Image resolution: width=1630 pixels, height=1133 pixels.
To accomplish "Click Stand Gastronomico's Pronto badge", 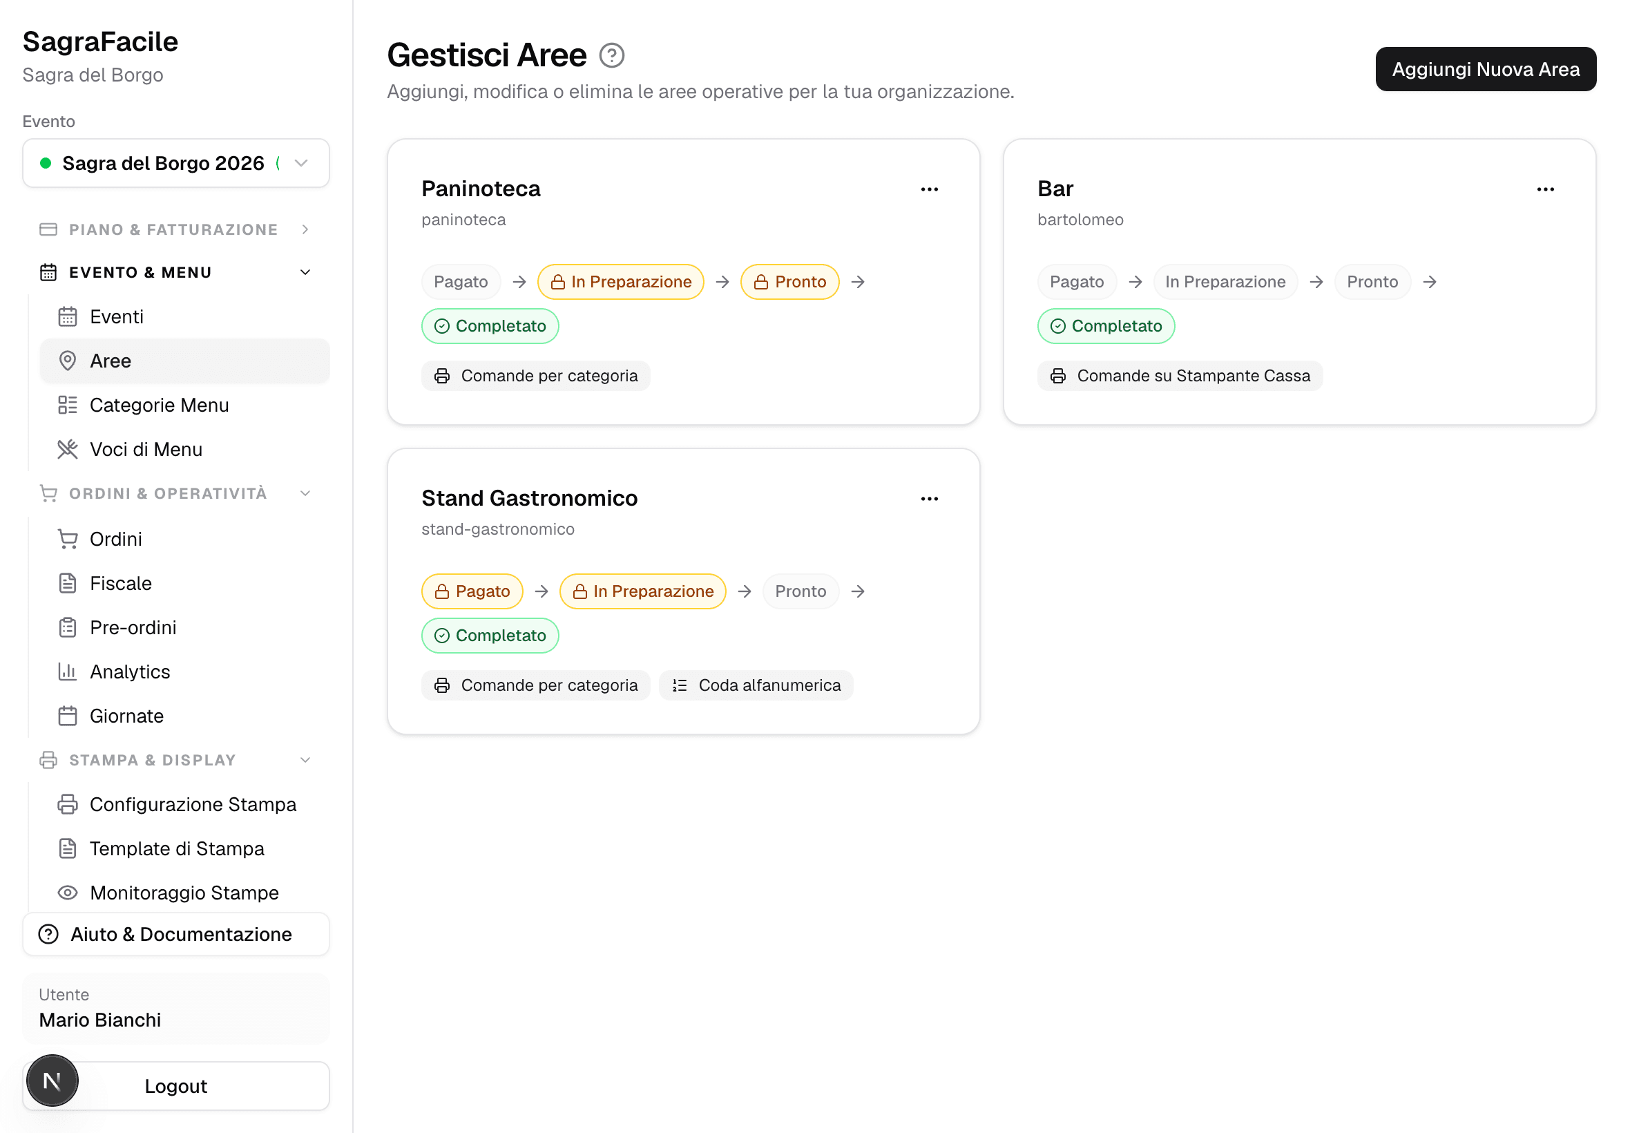I will [x=800, y=591].
